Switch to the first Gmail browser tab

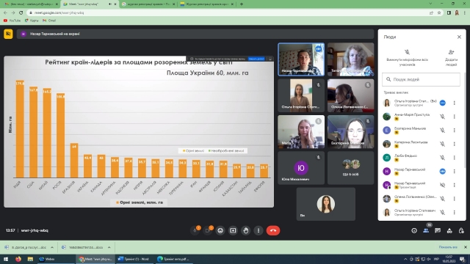pyautogui.click(x=30, y=4)
